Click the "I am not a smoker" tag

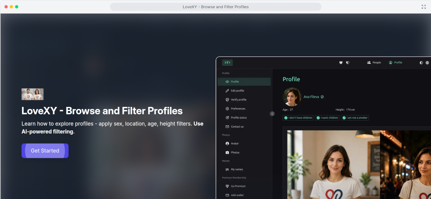355,118
